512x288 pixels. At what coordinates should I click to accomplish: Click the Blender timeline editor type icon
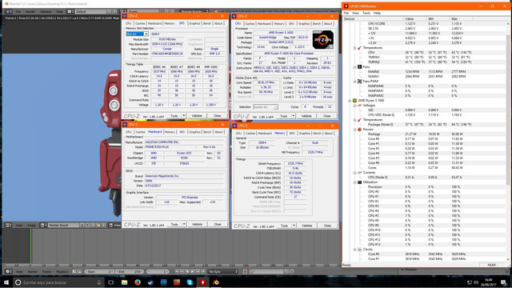click(x=9, y=271)
